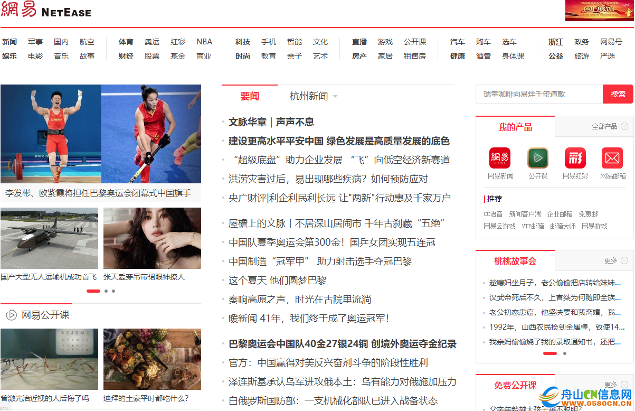Open the 房产 navigation link
The image size is (635, 411).
359,56
